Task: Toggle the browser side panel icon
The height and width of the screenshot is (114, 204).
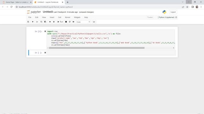Action: click(193, 7)
